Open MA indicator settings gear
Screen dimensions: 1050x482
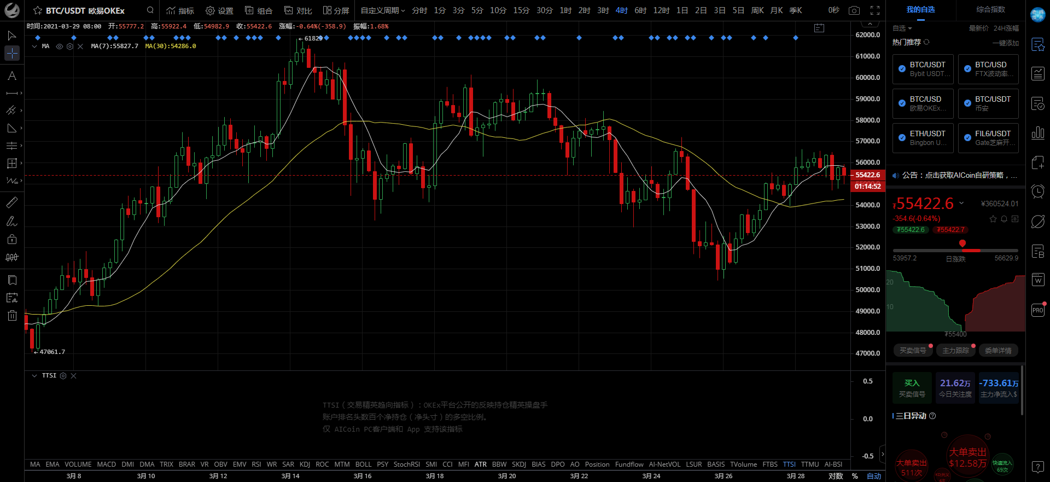tap(69, 47)
